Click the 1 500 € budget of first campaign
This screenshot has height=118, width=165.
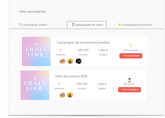click(103, 50)
